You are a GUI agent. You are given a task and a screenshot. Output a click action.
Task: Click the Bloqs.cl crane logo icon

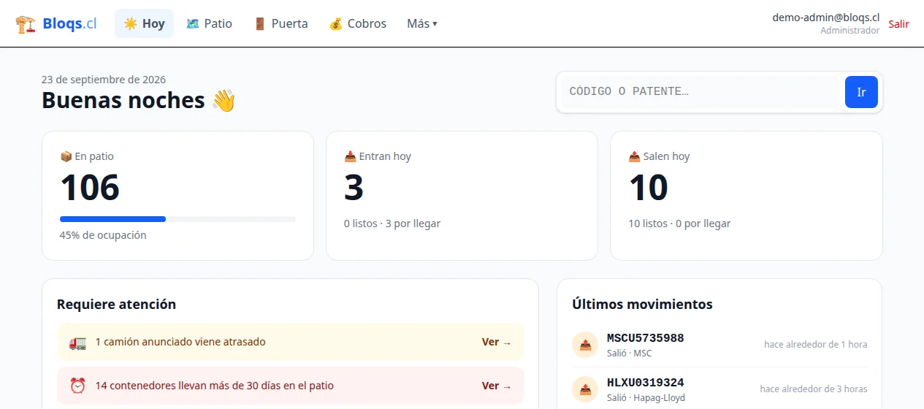tap(26, 23)
